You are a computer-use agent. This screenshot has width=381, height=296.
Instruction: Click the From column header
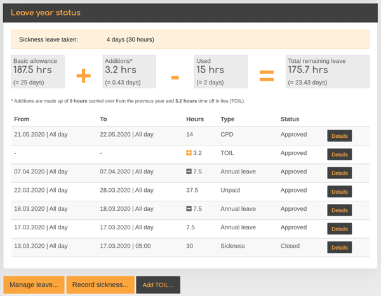22,119
